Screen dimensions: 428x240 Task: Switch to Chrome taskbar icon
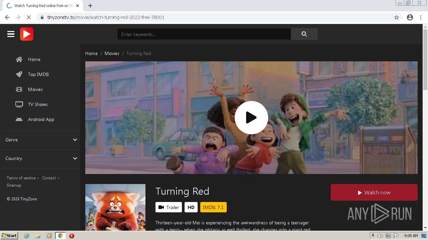coord(61,236)
